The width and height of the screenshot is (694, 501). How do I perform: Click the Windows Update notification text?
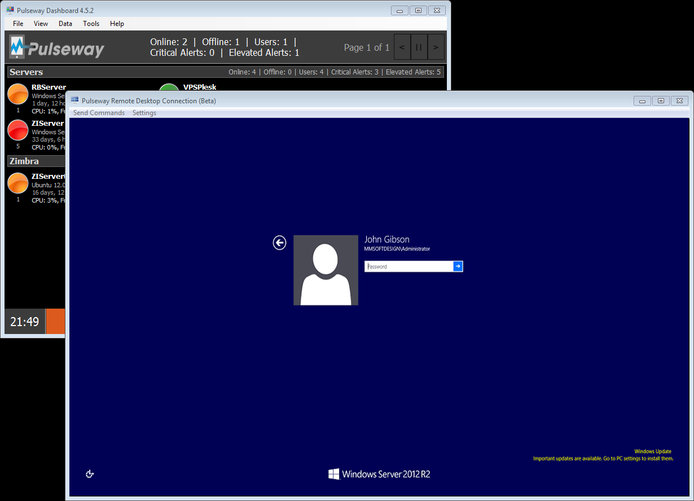[603, 455]
